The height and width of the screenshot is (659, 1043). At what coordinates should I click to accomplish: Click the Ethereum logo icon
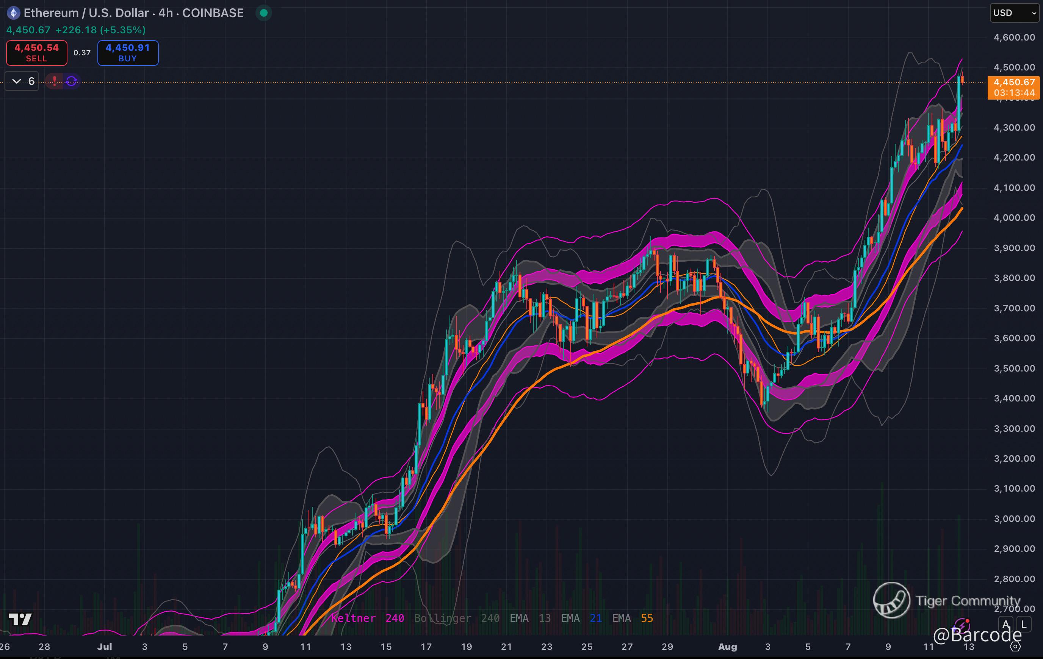click(x=13, y=13)
